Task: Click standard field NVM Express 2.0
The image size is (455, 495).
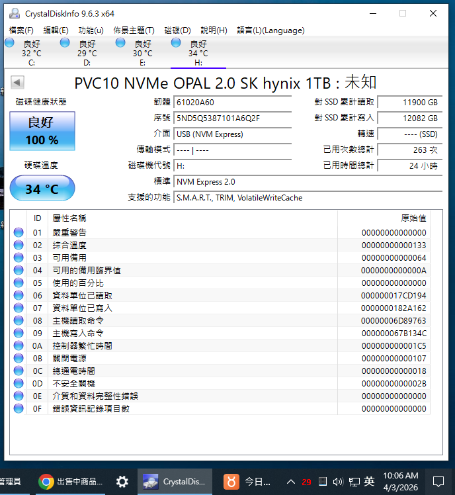Action: click(308, 182)
